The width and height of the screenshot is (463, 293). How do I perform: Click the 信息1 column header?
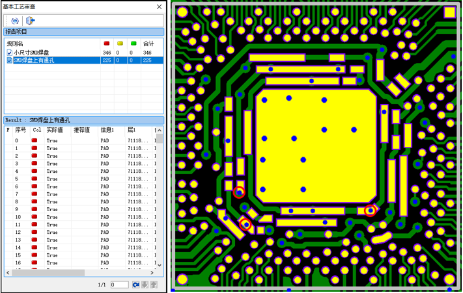107,130
